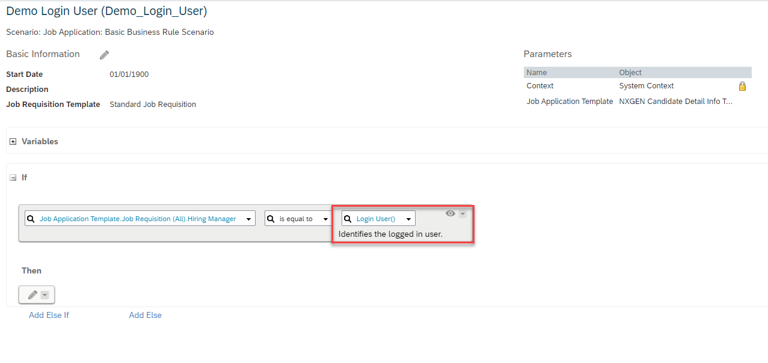This screenshot has width=768, height=363.
Task: Select 'Job Application Template.Job Requisition (All).Hiring Manager' text
Action: click(x=138, y=219)
